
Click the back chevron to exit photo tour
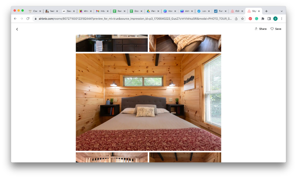(17, 29)
